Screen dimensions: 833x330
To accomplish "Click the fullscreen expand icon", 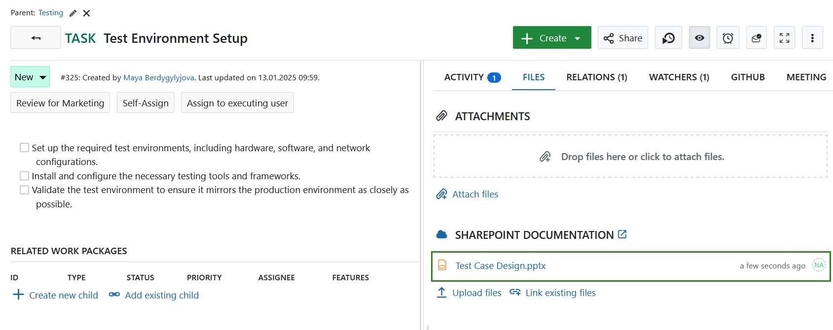I will pos(784,38).
